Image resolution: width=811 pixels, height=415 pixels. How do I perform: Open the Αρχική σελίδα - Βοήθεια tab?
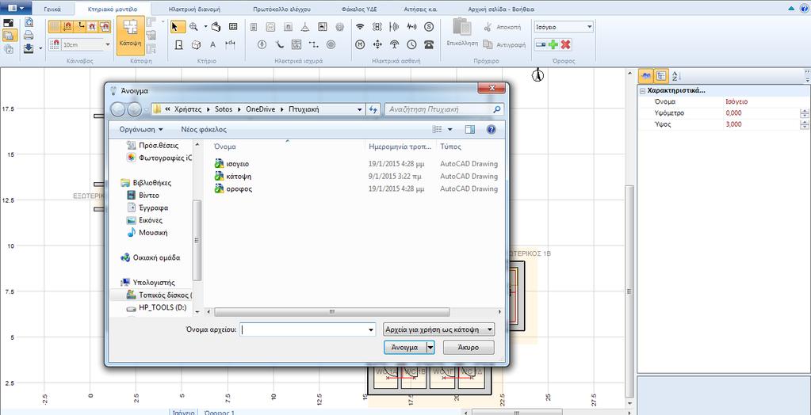coord(501,10)
